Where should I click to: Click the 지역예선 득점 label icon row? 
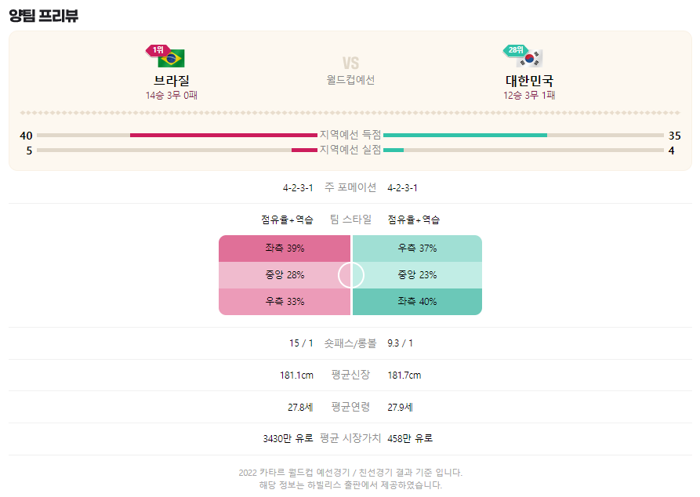coord(350,134)
